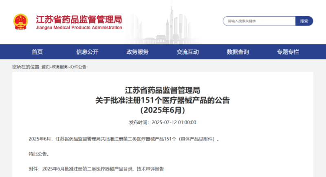
Task: Click the 发布时间 publish date line
Action: click(163, 122)
